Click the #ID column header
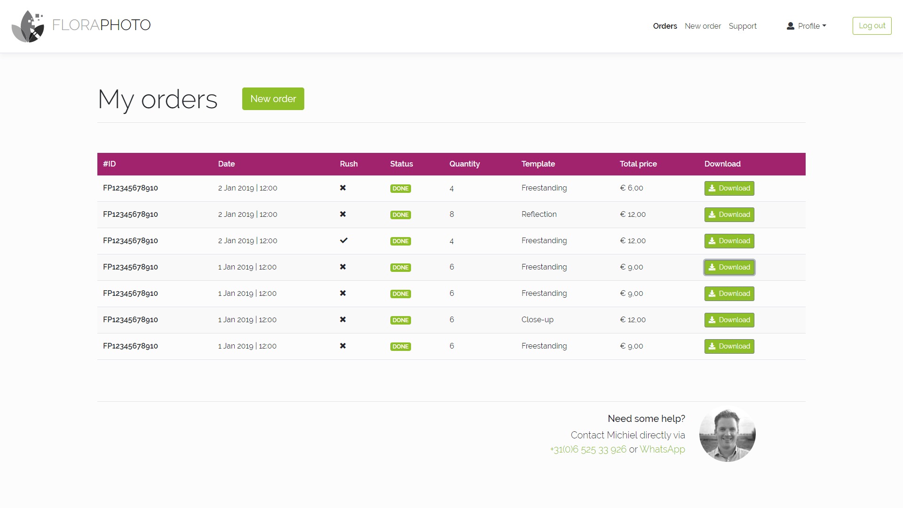The image size is (903, 508). pos(110,164)
